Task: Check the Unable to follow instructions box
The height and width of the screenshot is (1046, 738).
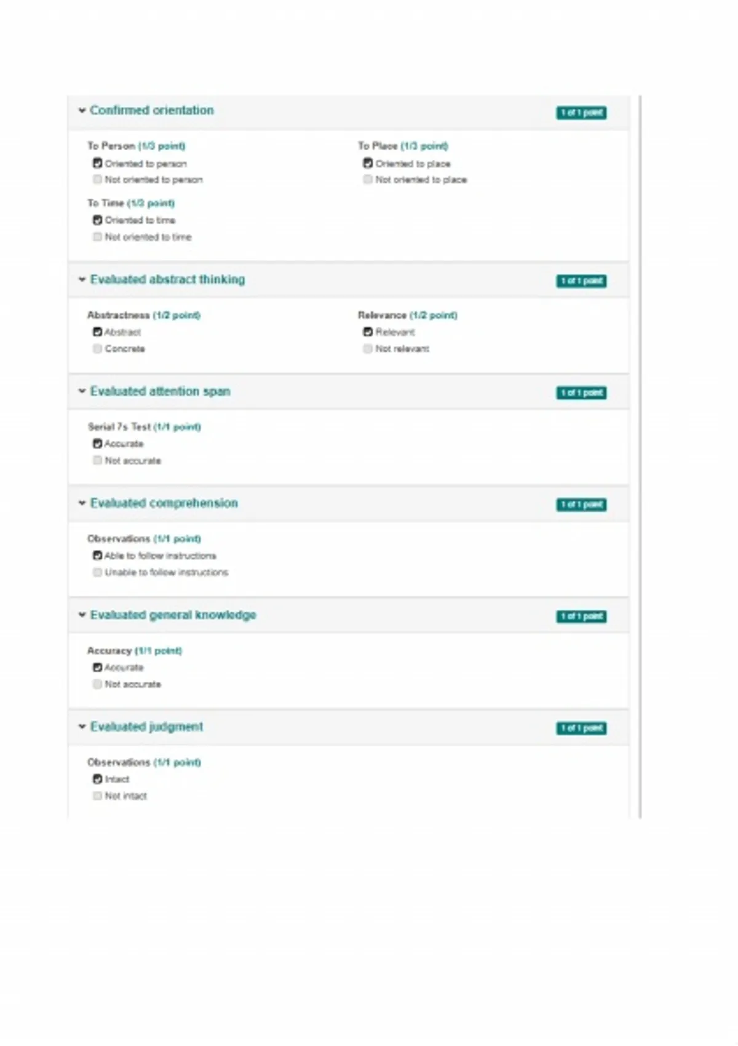Action: pyautogui.click(x=97, y=573)
